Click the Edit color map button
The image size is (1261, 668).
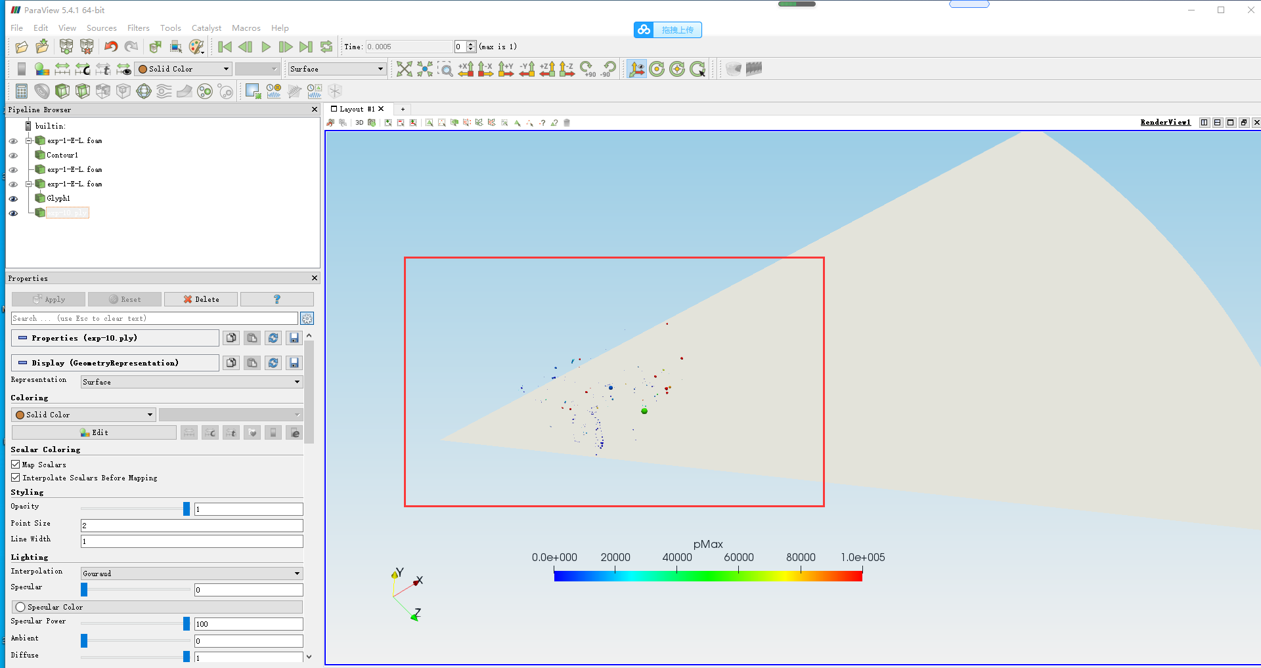coord(94,432)
